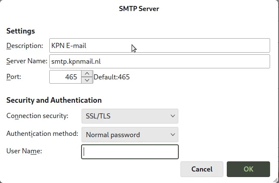279x183 pixels.
Task: Open the Connection security dropdown
Action: coord(130,116)
